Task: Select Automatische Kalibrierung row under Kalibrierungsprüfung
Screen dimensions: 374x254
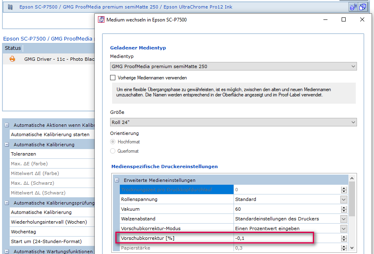Action: pyautogui.click(x=52, y=212)
